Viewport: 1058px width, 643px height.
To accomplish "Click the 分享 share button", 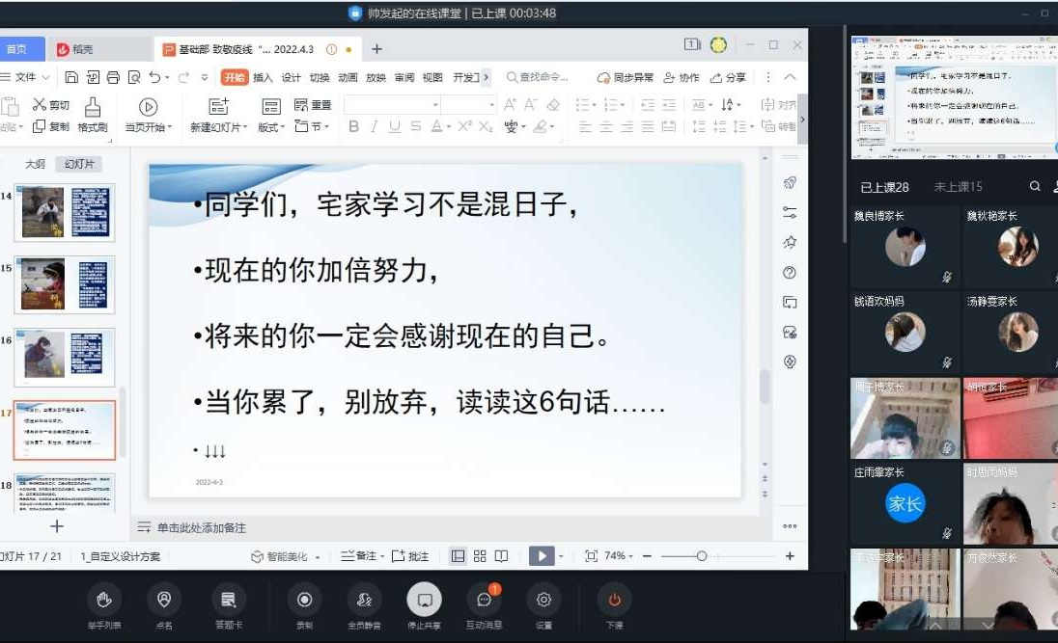I will coord(729,78).
